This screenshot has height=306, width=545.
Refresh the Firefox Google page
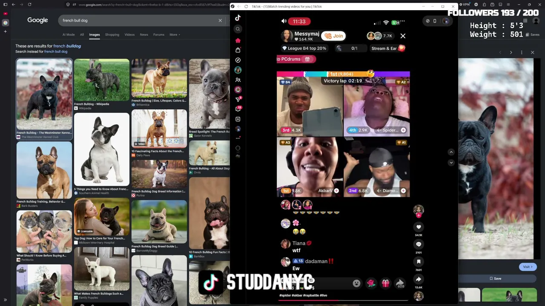coord(29,5)
